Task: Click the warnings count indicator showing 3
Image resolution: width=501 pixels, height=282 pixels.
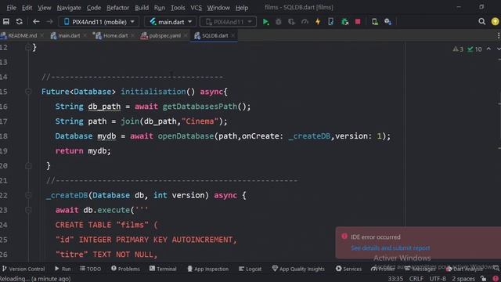Action: pyautogui.click(x=458, y=49)
